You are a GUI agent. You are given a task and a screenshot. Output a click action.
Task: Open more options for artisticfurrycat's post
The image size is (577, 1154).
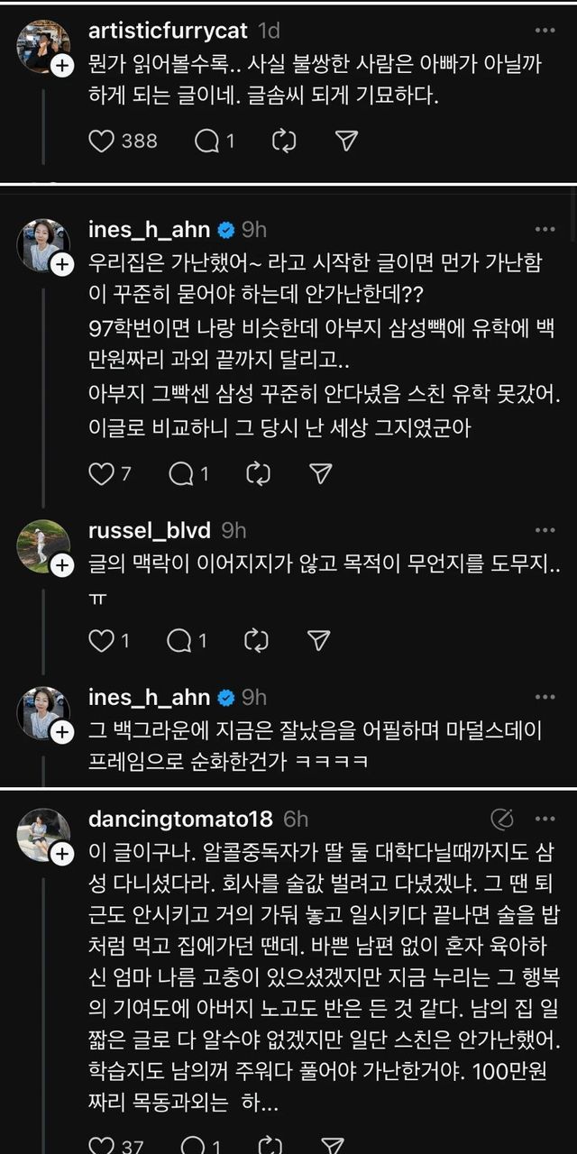pos(545,31)
